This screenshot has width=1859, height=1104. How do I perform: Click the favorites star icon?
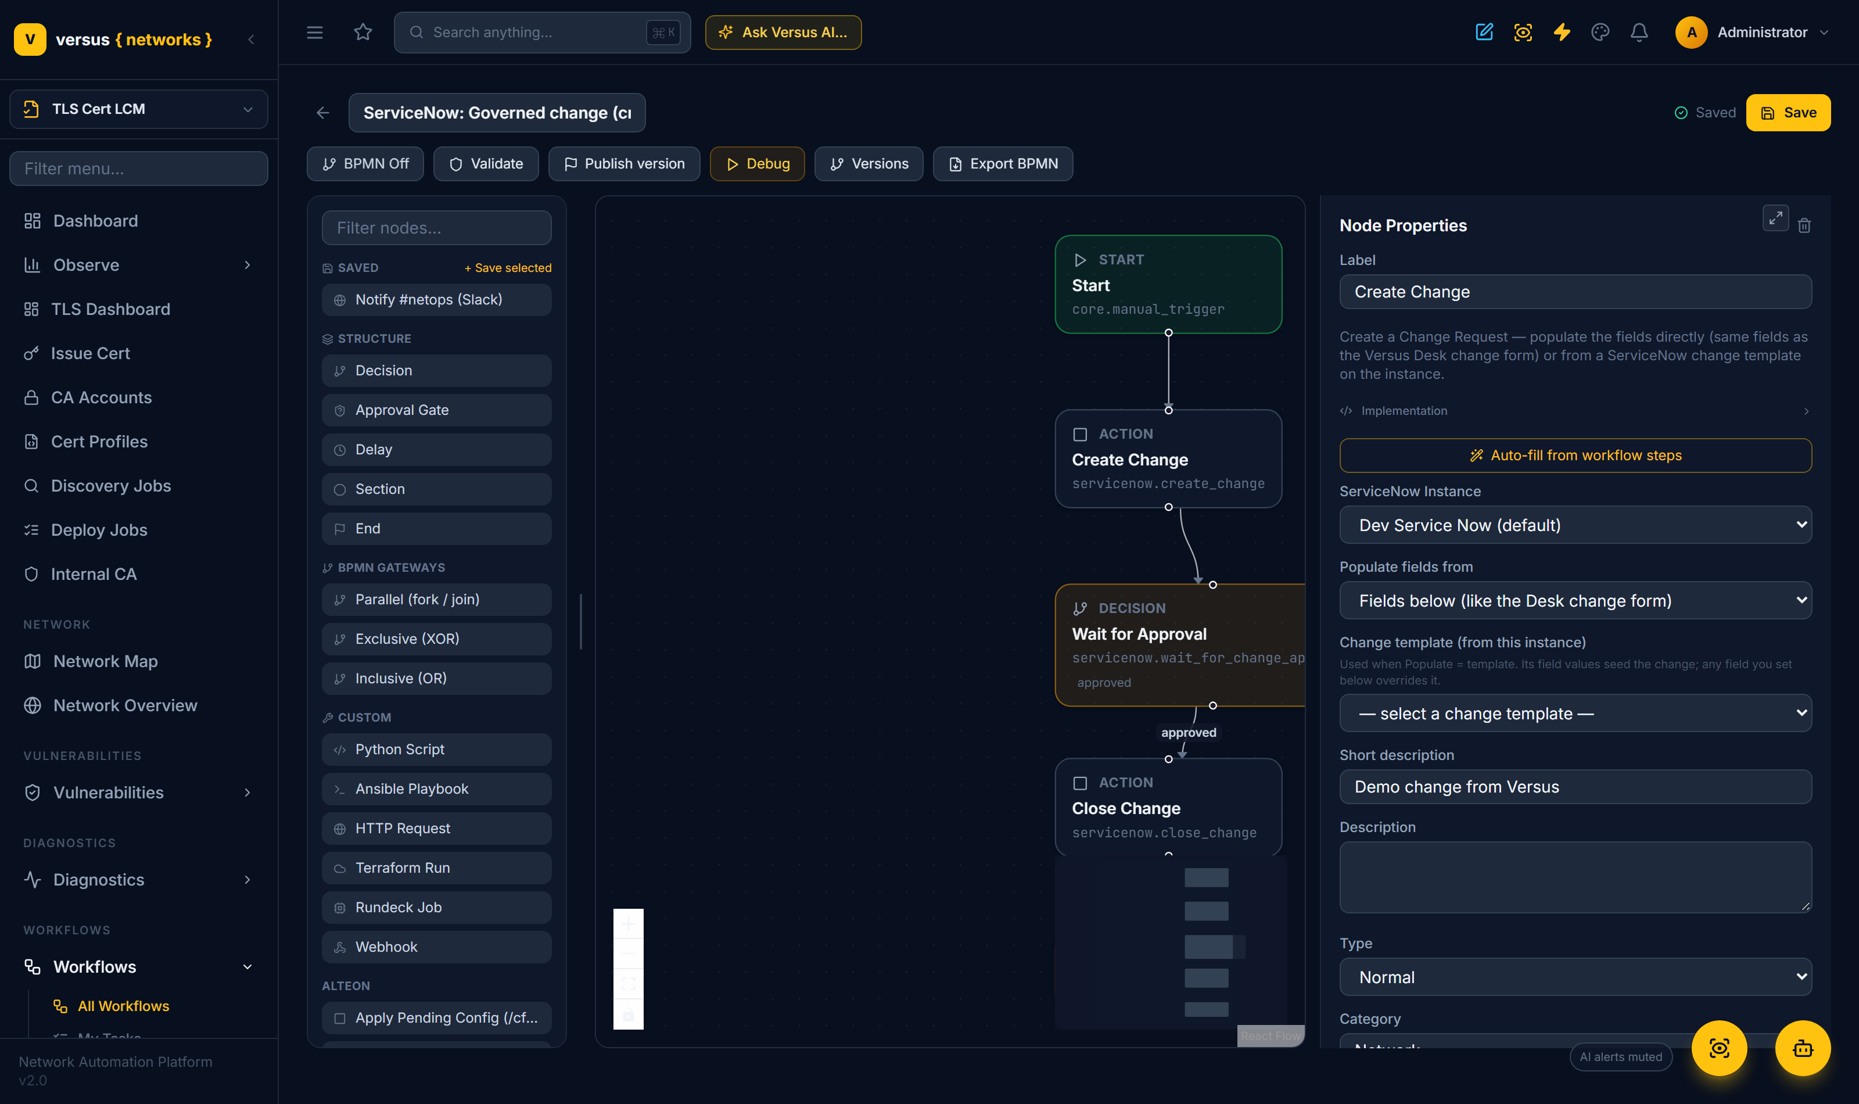pyautogui.click(x=363, y=32)
